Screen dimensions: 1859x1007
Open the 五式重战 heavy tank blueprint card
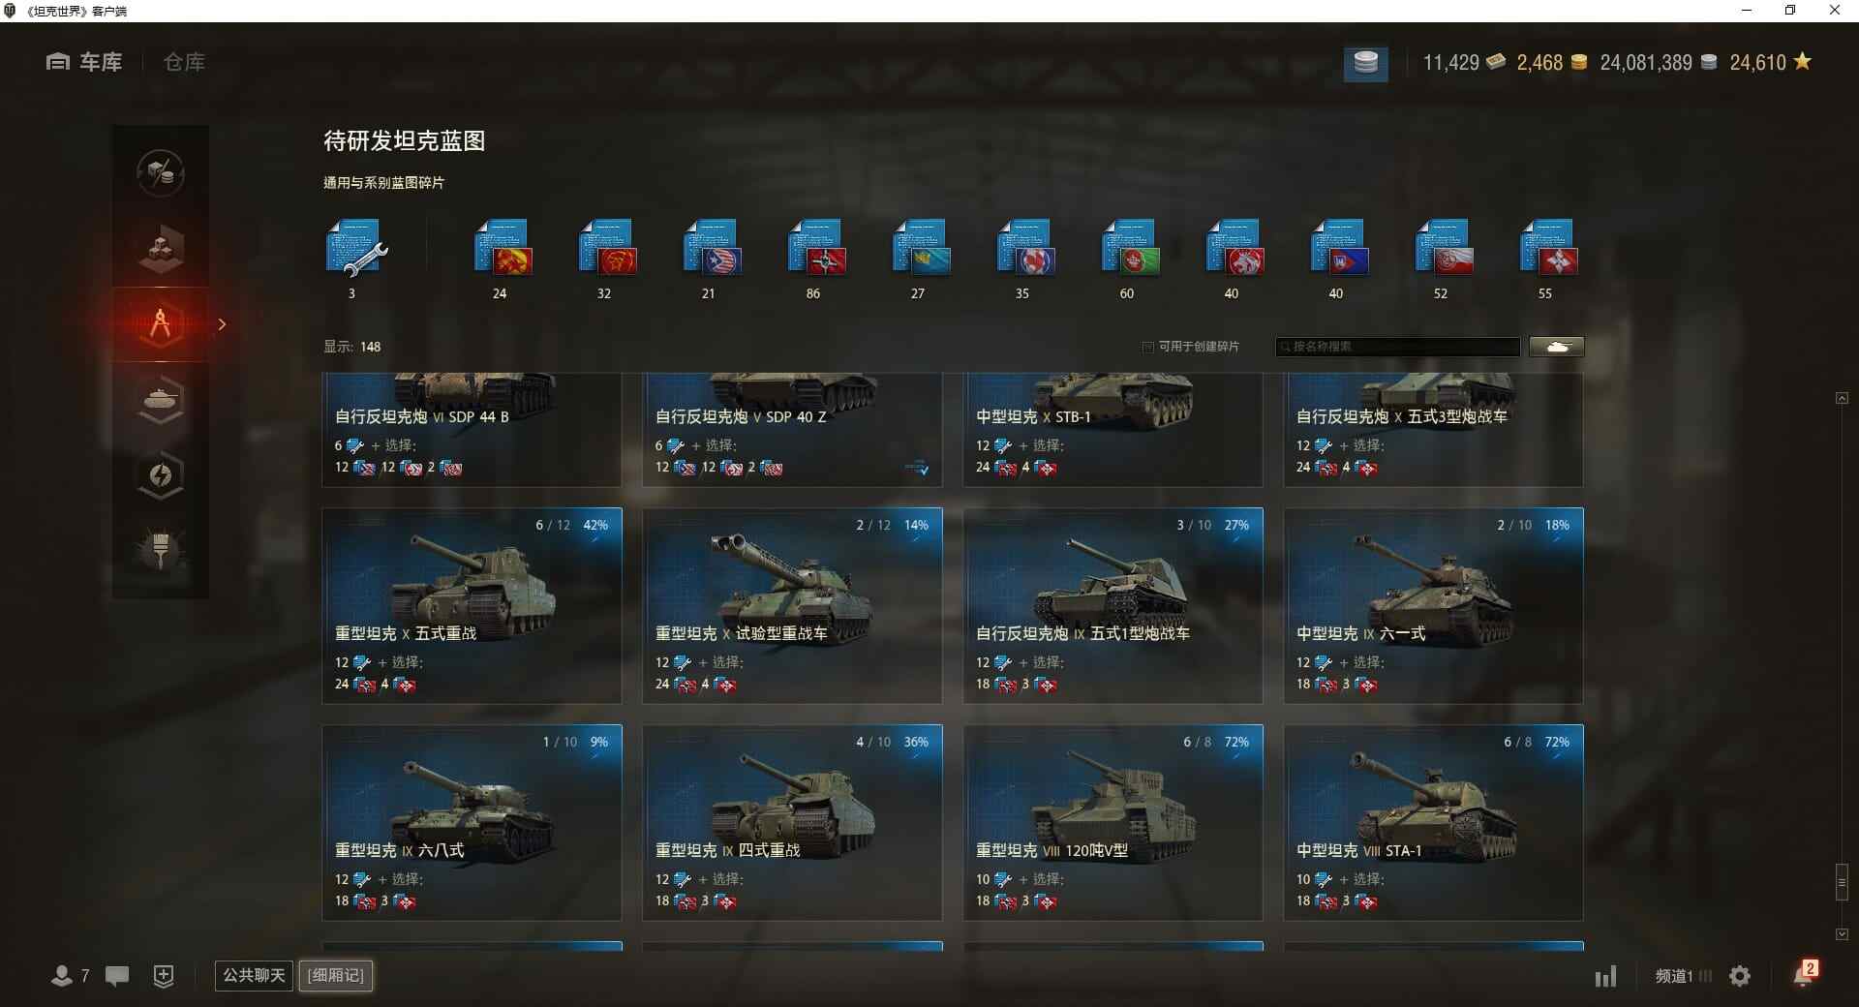coord(472,606)
